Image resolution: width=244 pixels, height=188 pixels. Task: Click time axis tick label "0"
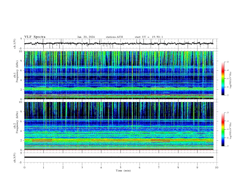24,167
